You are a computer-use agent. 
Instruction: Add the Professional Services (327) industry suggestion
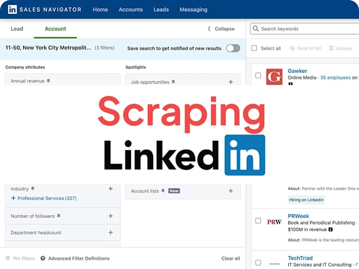pyautogui.click(x=47, y=198)
